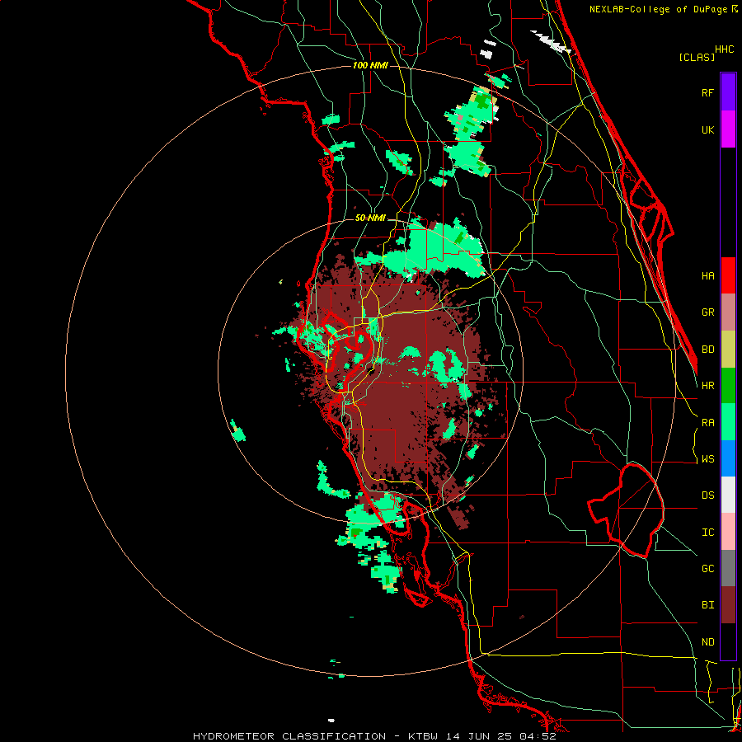Click the BI legend label
The width and height of the screenshot is (742, 742).
(x=708, y=605)
